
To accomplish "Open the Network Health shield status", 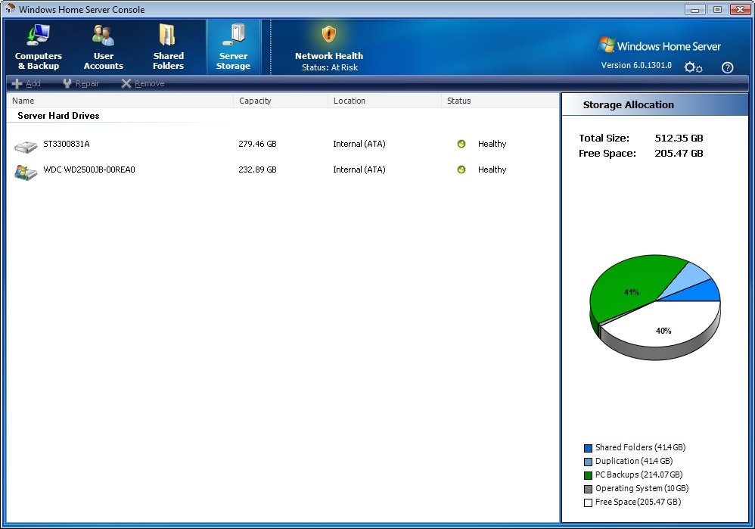I will coord(329,47).
